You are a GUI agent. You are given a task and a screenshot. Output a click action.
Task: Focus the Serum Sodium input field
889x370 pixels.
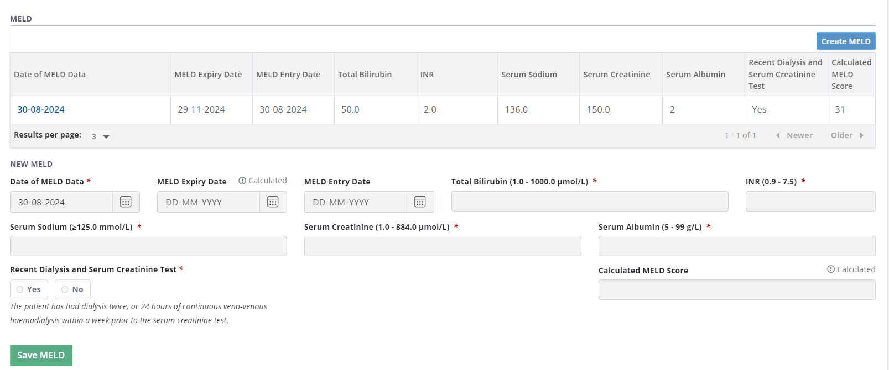(148, 246)
